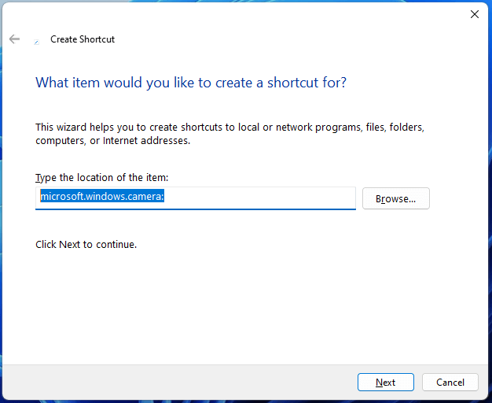Close the Create Shortcut wizard with X
Image resolution: width=492 pixels, height=403 pixels.
click(x=475, y=14)
